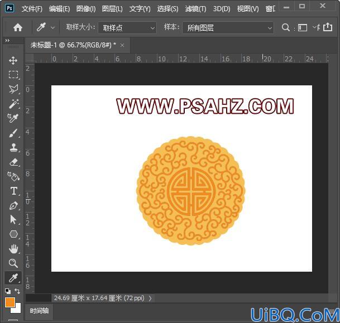Click the Home button in options bar
Screen dimensions: 340x323
click(x=18, y=27)
